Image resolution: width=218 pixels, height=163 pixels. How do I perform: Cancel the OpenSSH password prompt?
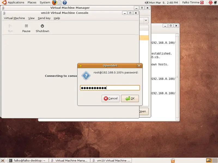point(111,98)
